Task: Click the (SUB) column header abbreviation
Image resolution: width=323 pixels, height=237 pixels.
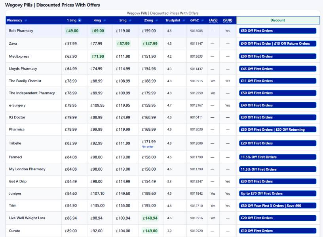Action: pyautogui.click(x=228, y=21)
